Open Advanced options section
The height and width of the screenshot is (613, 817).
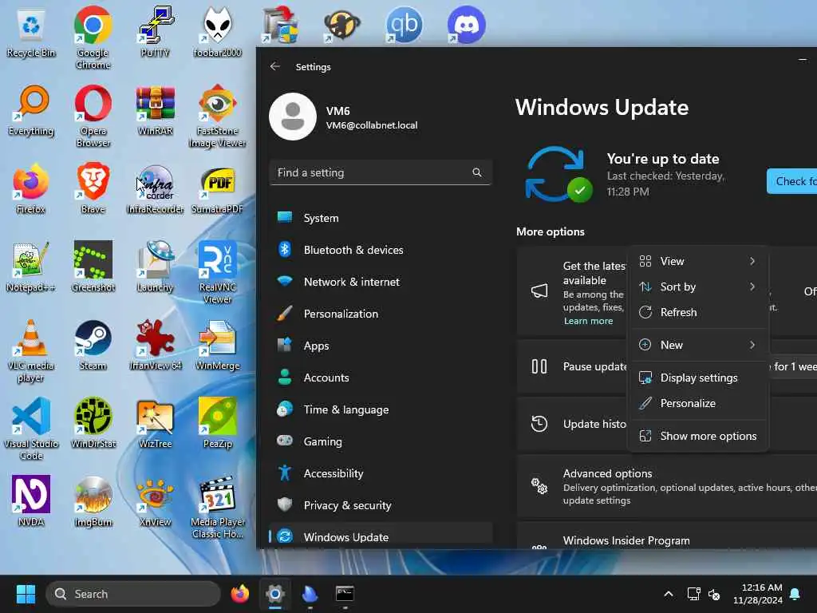667,486
